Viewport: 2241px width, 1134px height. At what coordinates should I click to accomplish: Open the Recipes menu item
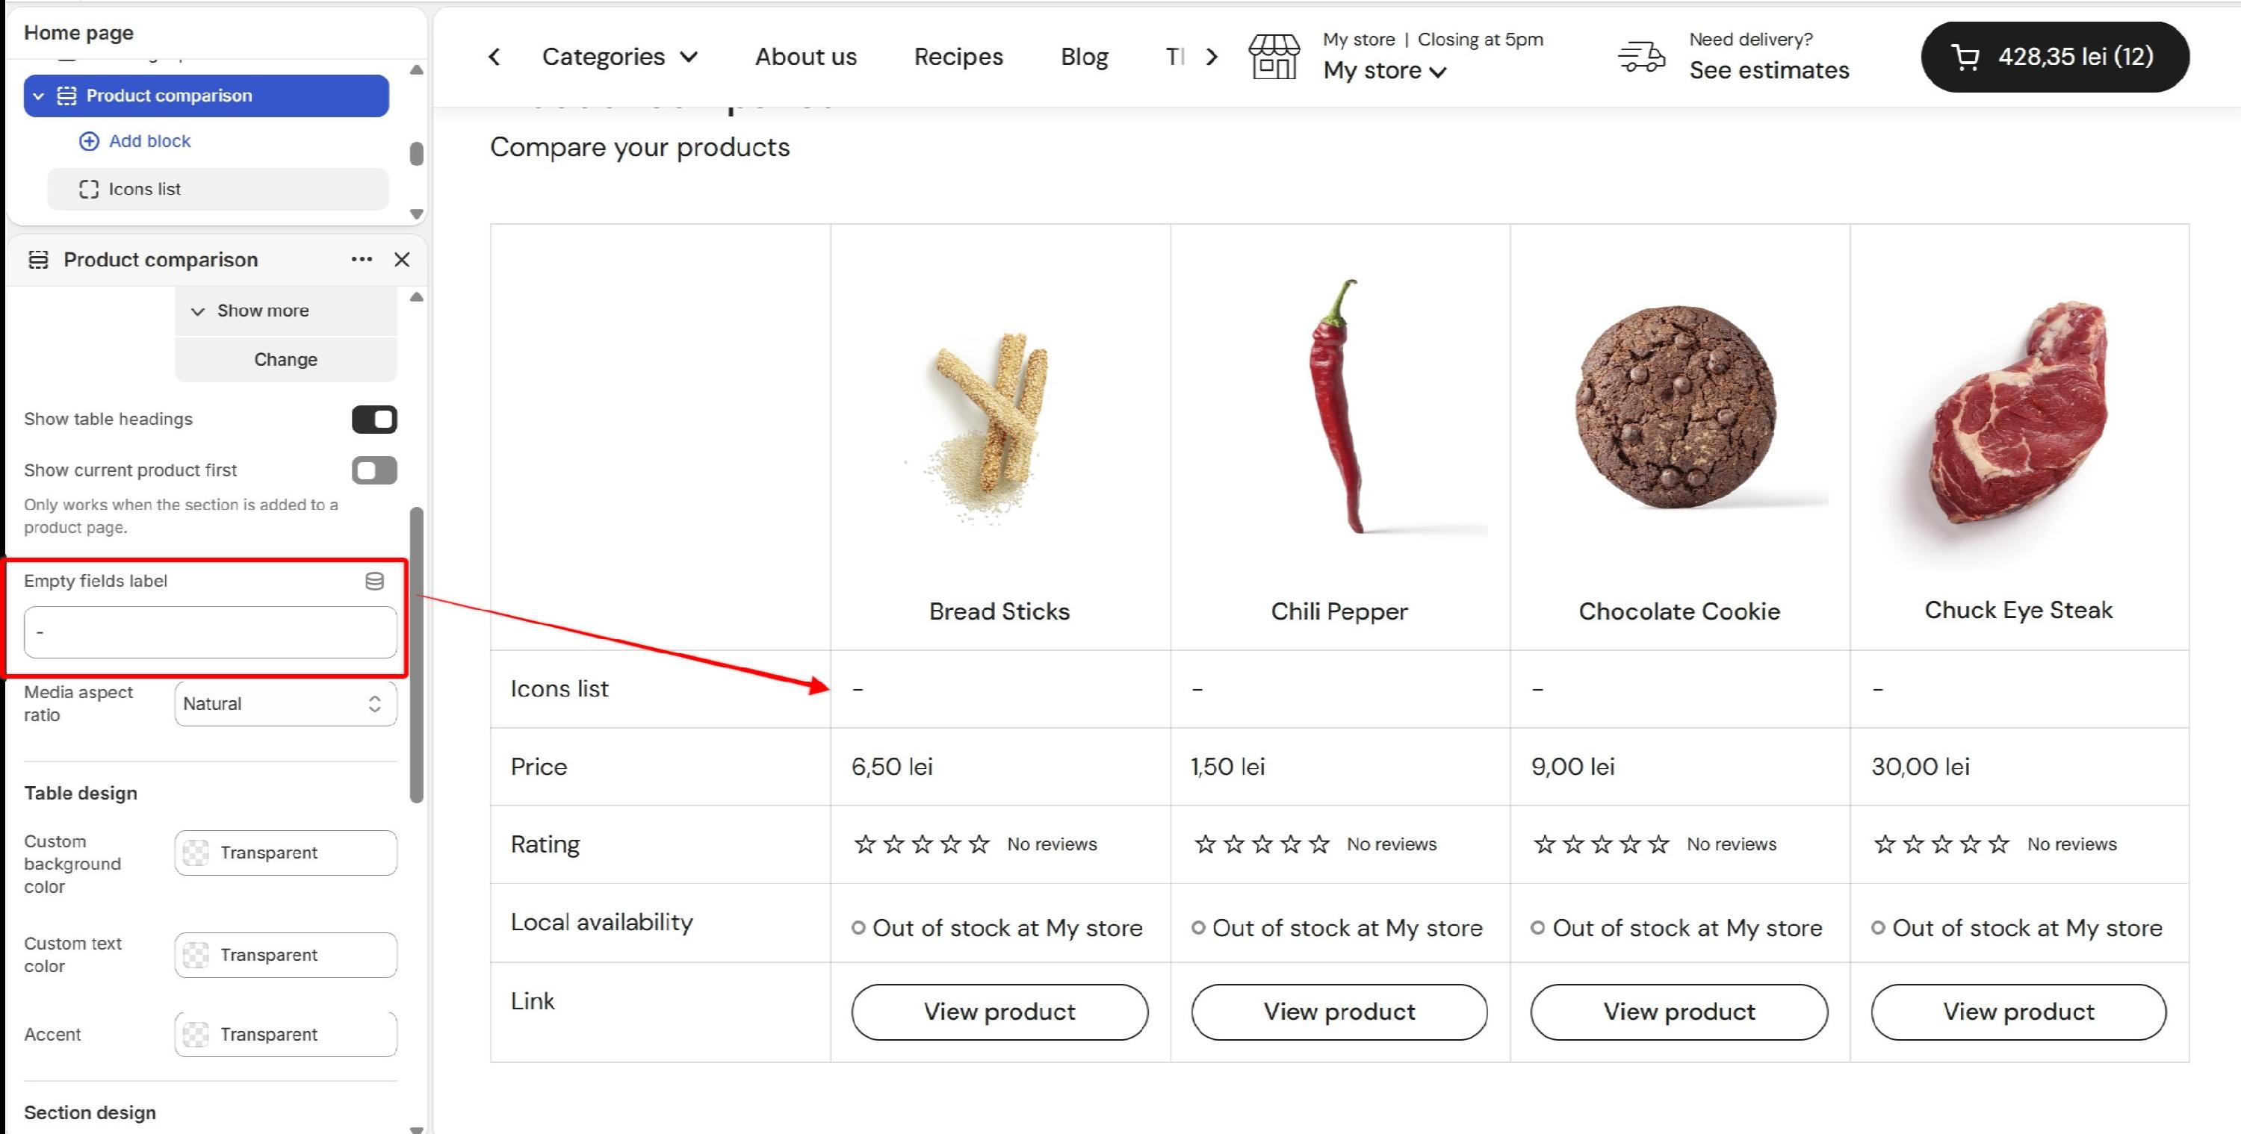(x=958, y=57)
